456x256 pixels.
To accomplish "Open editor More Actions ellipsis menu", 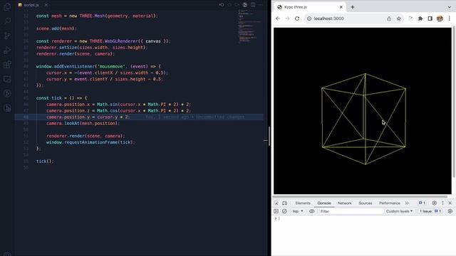I will click(261, 5).
